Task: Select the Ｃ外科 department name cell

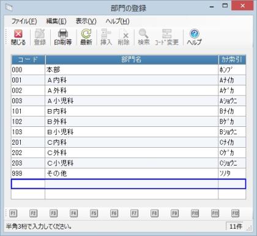Action: tap(132, 153)
